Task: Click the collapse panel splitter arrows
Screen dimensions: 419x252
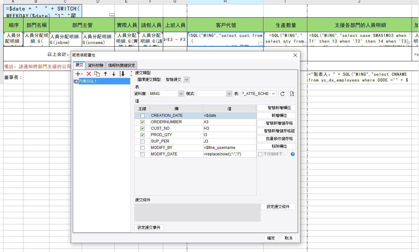Action: 131,74
